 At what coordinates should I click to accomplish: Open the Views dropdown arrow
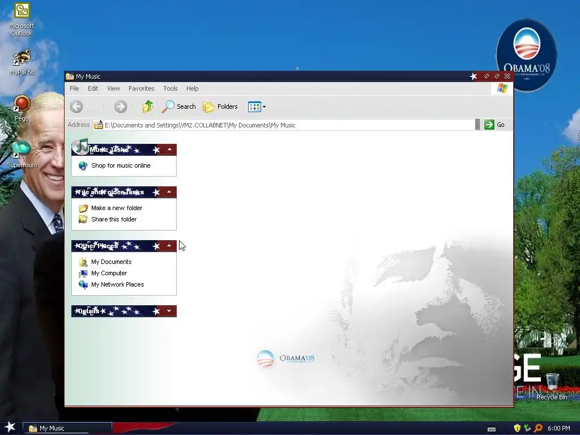coord(264,107)
